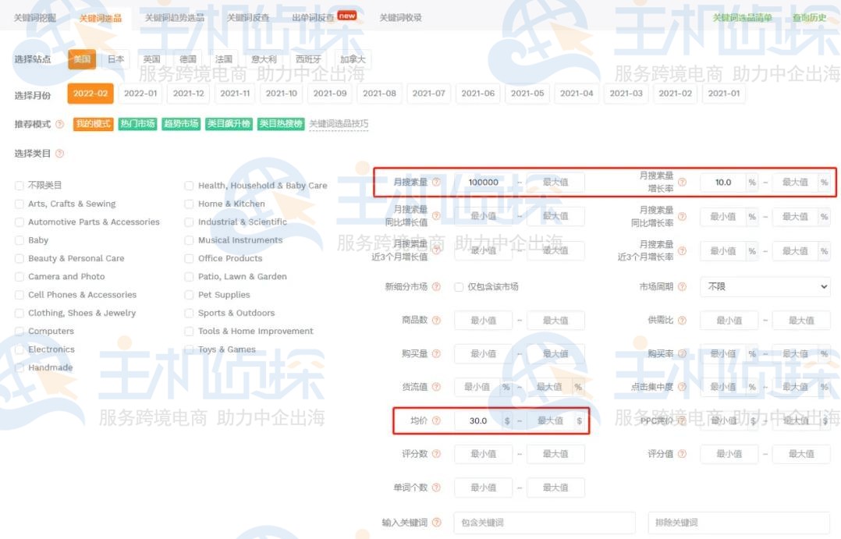Click the help icon beside 购买率
841x539 pixels.
point(682,353)
